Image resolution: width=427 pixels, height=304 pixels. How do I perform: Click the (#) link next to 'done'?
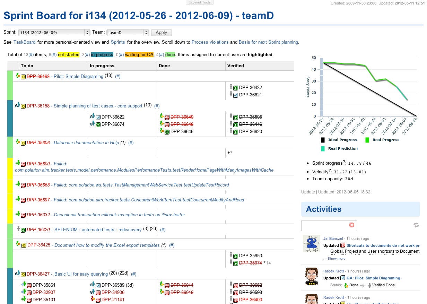pyautogui.click(x=161, y=55)
